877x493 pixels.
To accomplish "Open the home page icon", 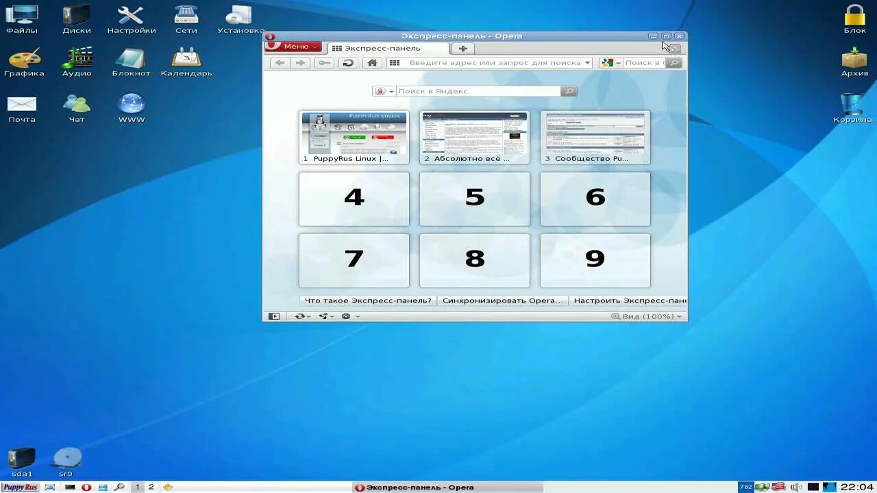I will click(x=372, y=62).
